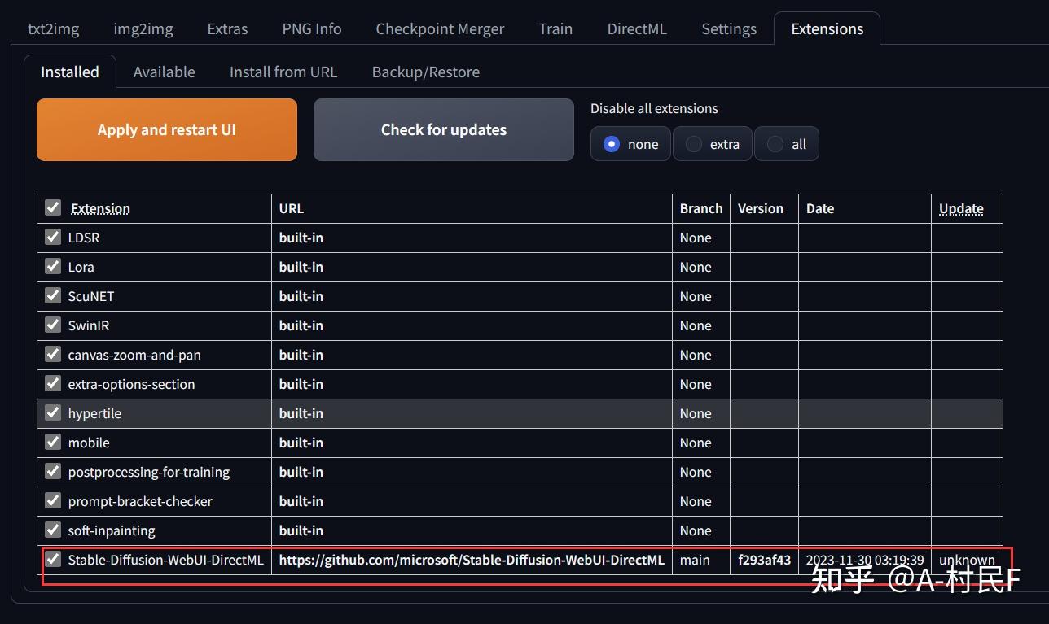Image resolution: width=1049 pixels, height=624 pixels.
Task: Disable the hypertile extension
Action: pyautogui.click(x=52, y=412)
